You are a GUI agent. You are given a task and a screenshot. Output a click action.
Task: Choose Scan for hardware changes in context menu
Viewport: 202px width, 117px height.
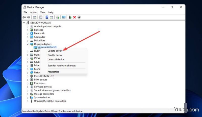point(62,65)
